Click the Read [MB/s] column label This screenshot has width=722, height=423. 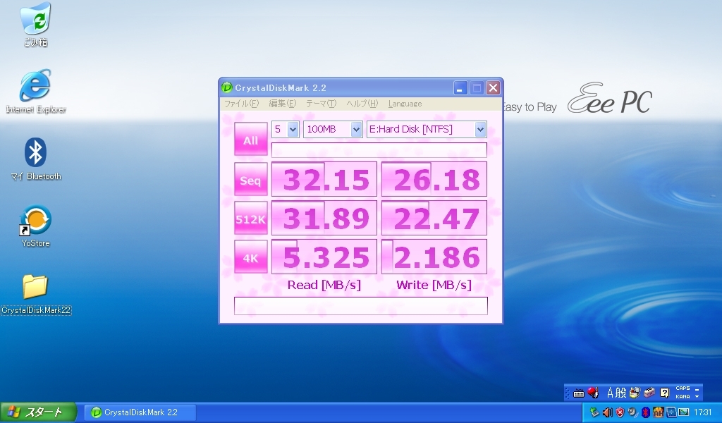(324, 285)
